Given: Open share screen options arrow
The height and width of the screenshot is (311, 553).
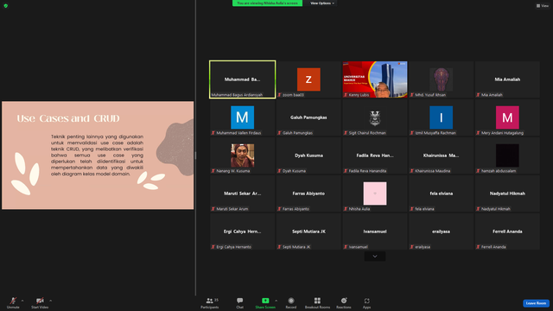Looking at the screenshot, I should pos(276,301).
